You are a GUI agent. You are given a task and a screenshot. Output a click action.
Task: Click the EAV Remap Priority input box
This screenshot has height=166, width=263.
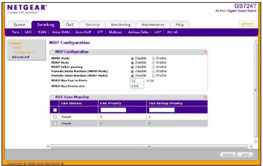point(162,110)
